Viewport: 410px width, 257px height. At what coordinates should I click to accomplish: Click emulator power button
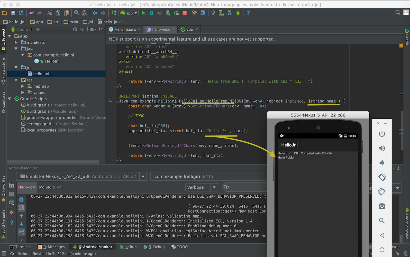click(382, 134)
